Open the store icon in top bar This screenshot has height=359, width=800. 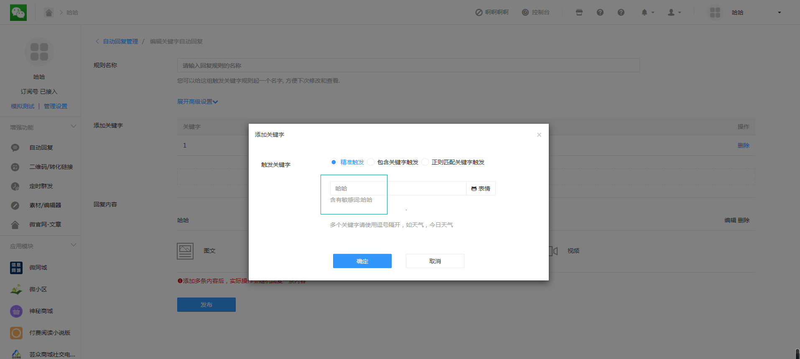pos(579,13)
